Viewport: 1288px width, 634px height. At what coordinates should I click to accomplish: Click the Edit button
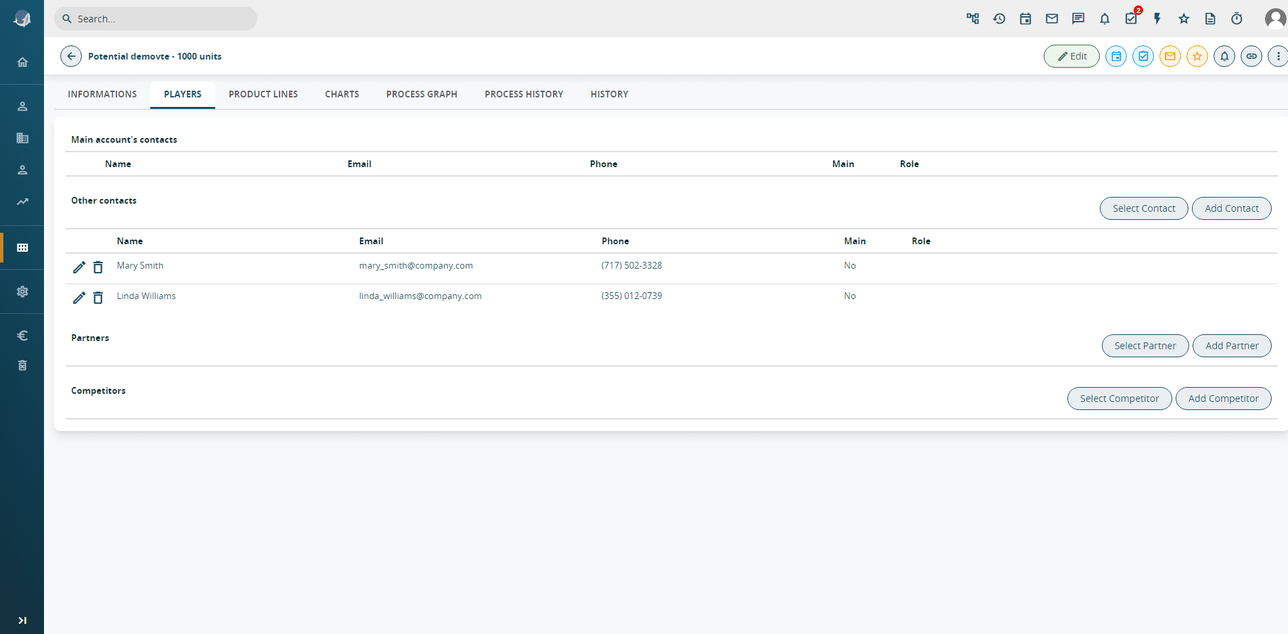click(x=1071, y=56)
